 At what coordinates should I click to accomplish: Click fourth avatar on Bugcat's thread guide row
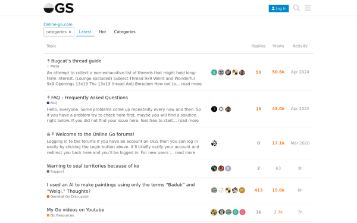click(235, 73)
